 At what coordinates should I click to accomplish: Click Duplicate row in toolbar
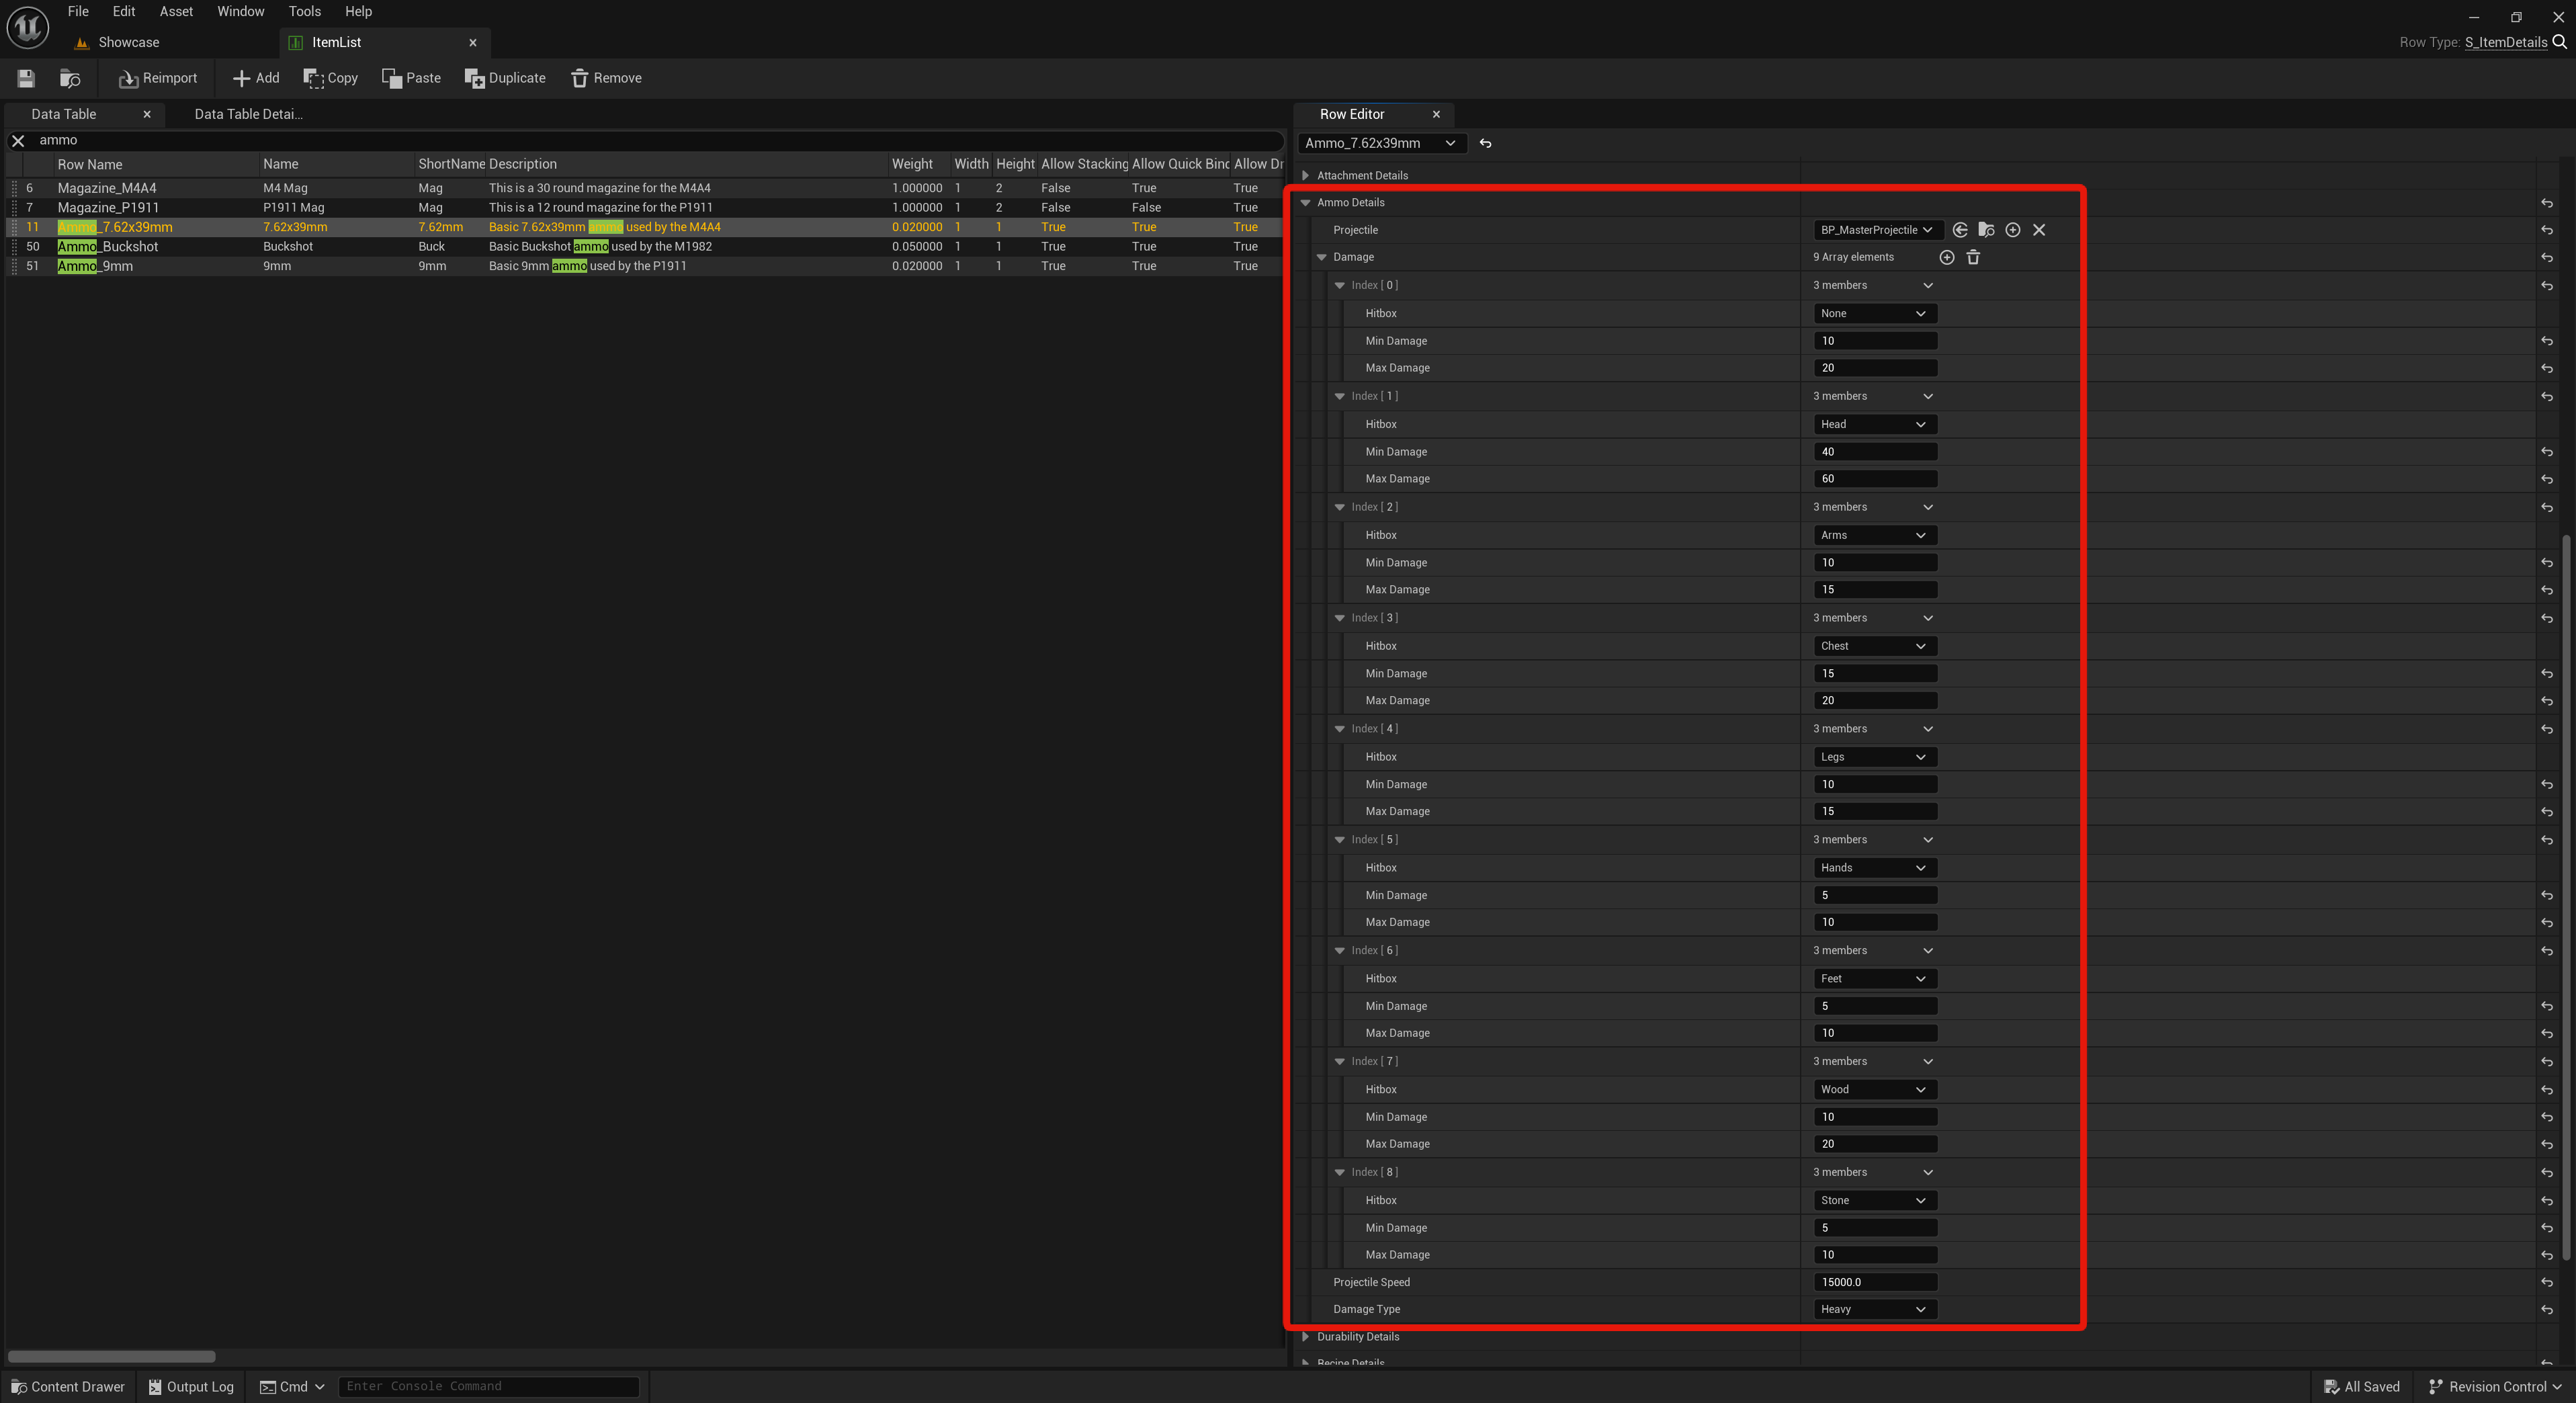coord(505,78)
